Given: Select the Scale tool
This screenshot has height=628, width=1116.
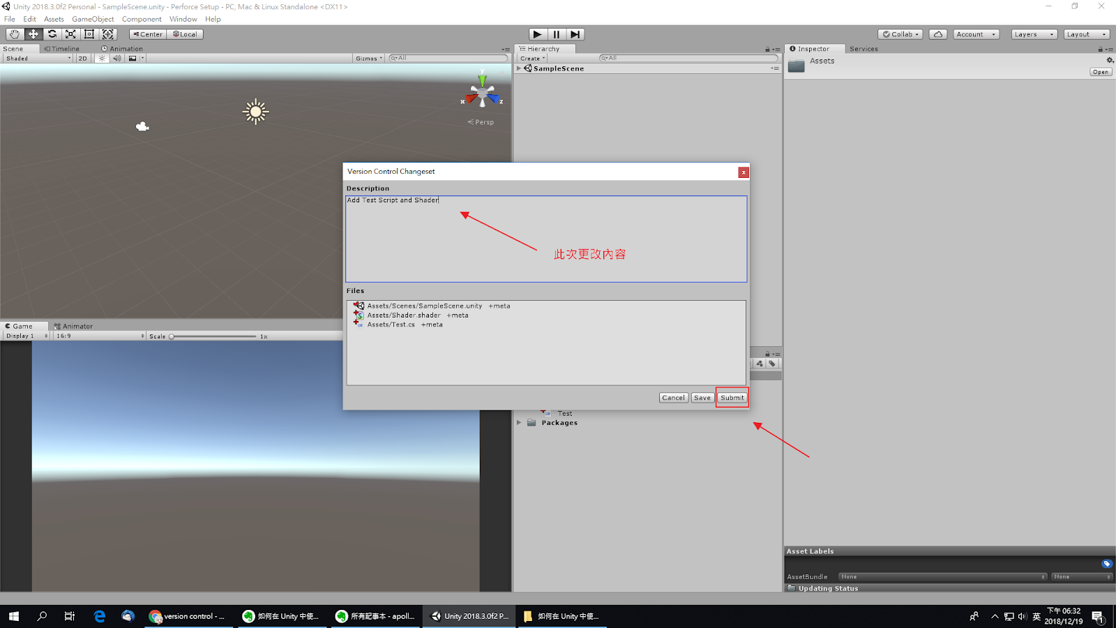Looking at the screenshot, I should pos(70,33).
